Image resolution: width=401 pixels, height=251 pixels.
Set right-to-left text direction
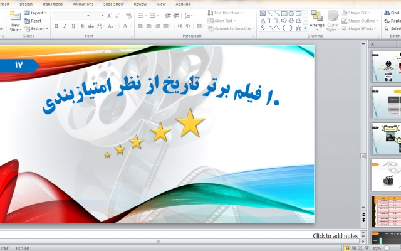(188, 26)
